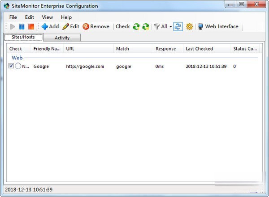The image size is (269, 197).
Task: Select the http://google.com URL cell
Action: [85, 67]
